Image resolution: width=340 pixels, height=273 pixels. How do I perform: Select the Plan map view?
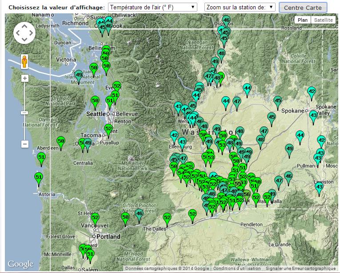pos(303,20)
